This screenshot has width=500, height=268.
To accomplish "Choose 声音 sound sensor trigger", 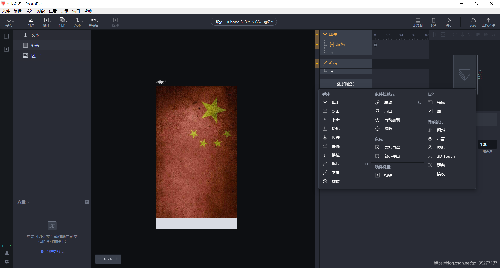I will [x=450, y=139].
